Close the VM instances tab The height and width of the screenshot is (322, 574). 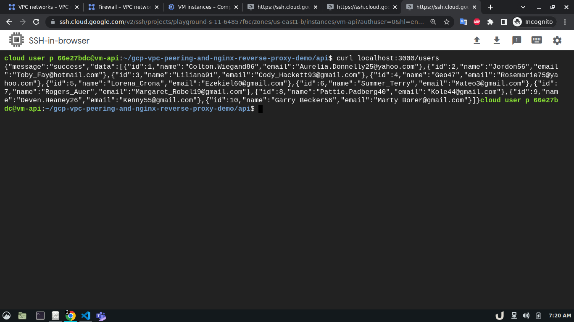[235, 7]
